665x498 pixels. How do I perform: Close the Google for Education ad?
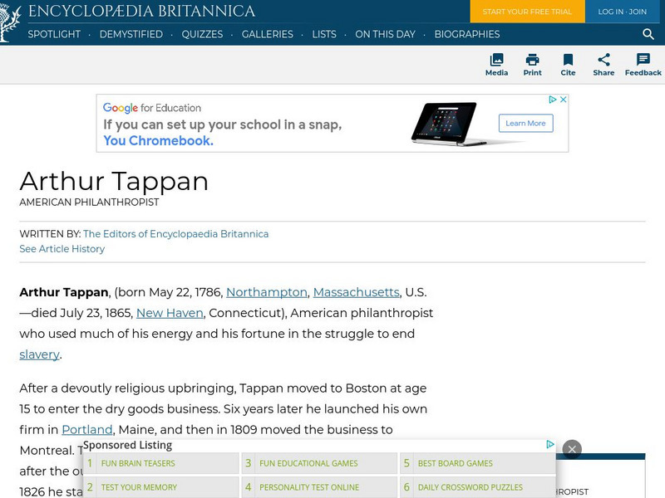click(564, 100)
